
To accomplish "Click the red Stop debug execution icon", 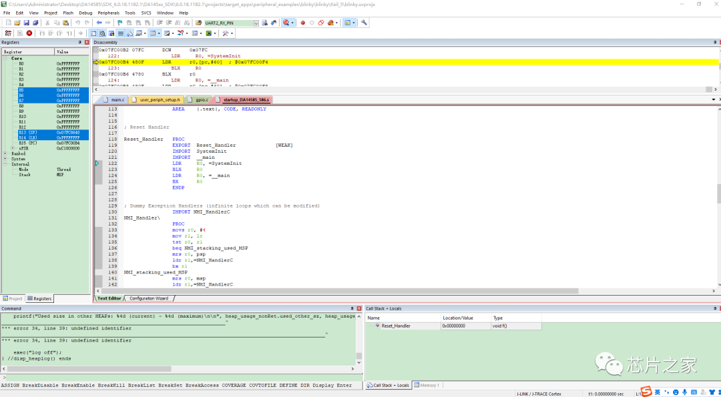I will [x=29, y=33].
